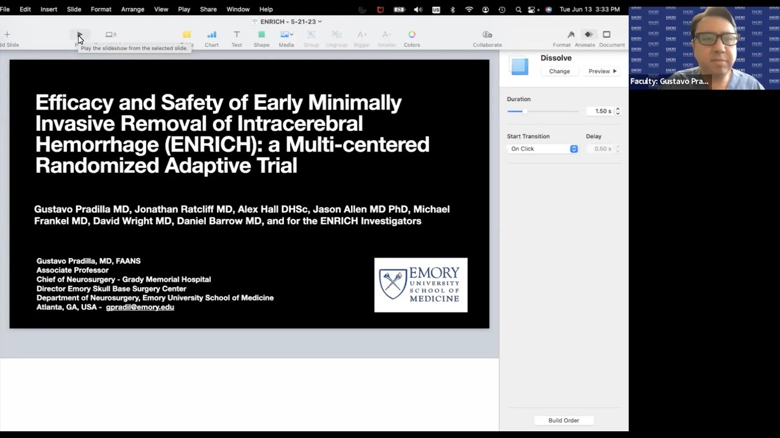Open the Format inspector panel
This screenshot has width=780, height=438.
coord(571,35)
